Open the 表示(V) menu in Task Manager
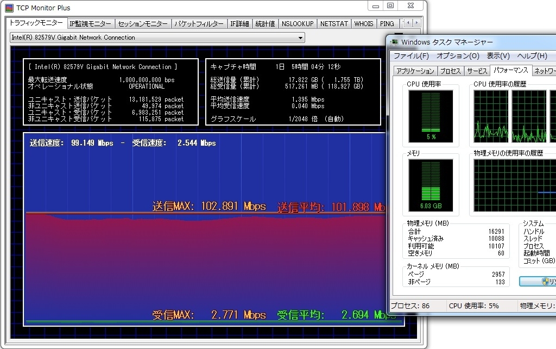 (498, 56)
